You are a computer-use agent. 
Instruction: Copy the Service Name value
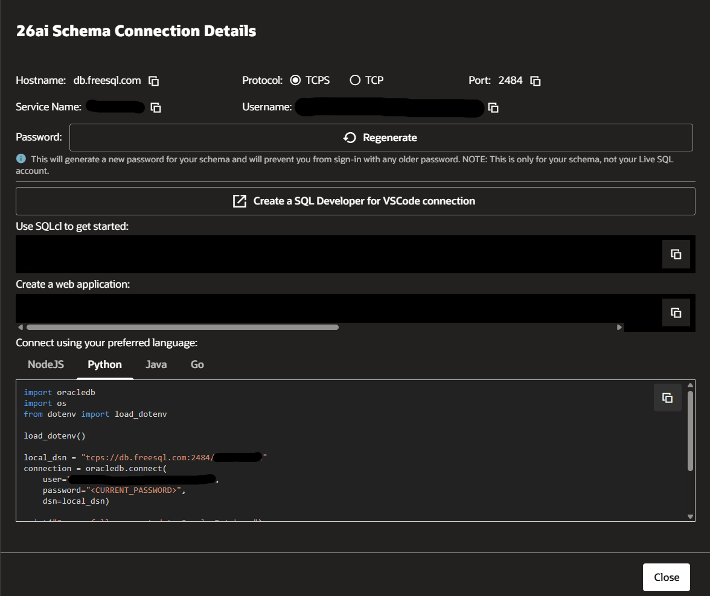click(156, 108)
